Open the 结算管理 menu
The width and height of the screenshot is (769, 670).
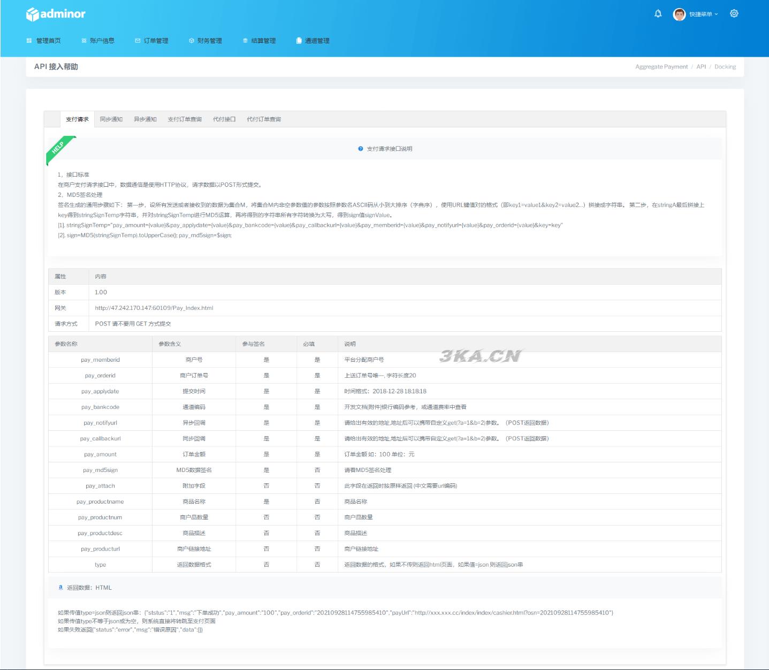pos(260,41)
